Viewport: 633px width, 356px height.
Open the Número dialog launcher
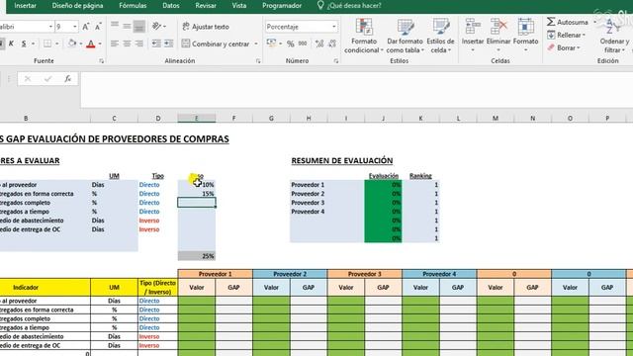336,61
